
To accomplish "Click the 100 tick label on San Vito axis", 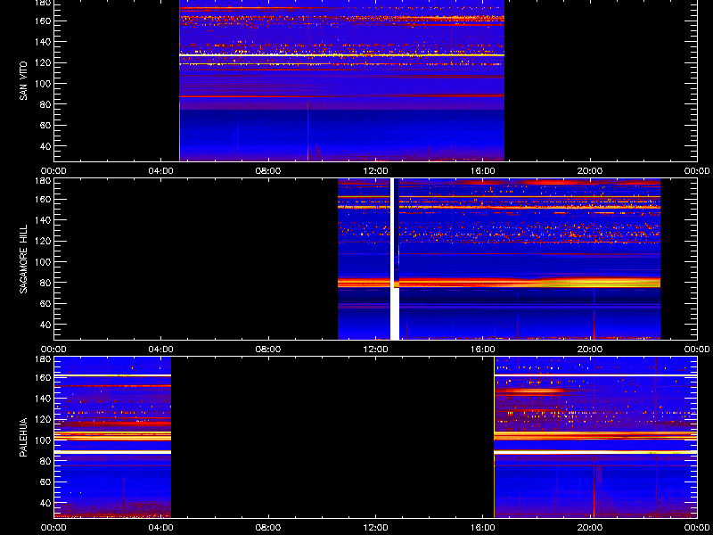I will (x=42, y=84).
